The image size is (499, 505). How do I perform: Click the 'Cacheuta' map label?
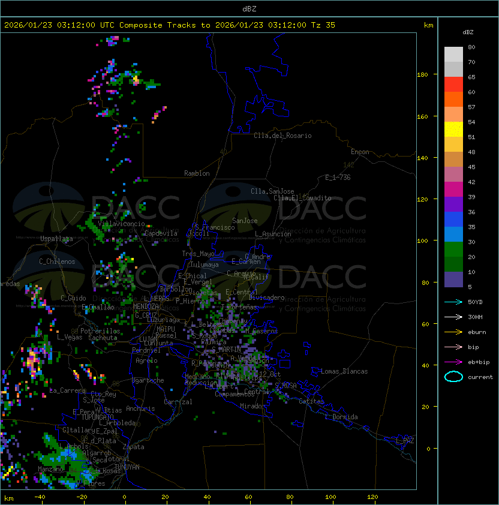point(103,338)
